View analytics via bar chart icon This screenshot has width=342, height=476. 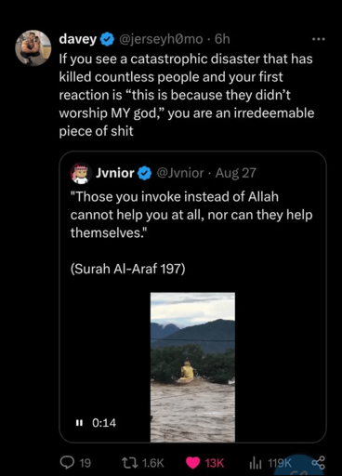pos(256,463)
